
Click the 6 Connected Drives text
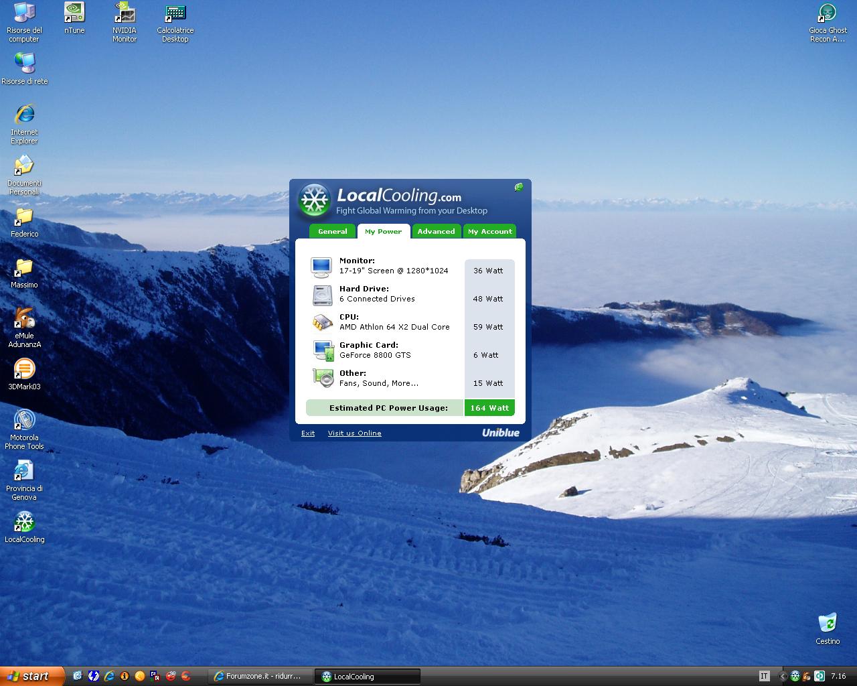coord(377,299)
